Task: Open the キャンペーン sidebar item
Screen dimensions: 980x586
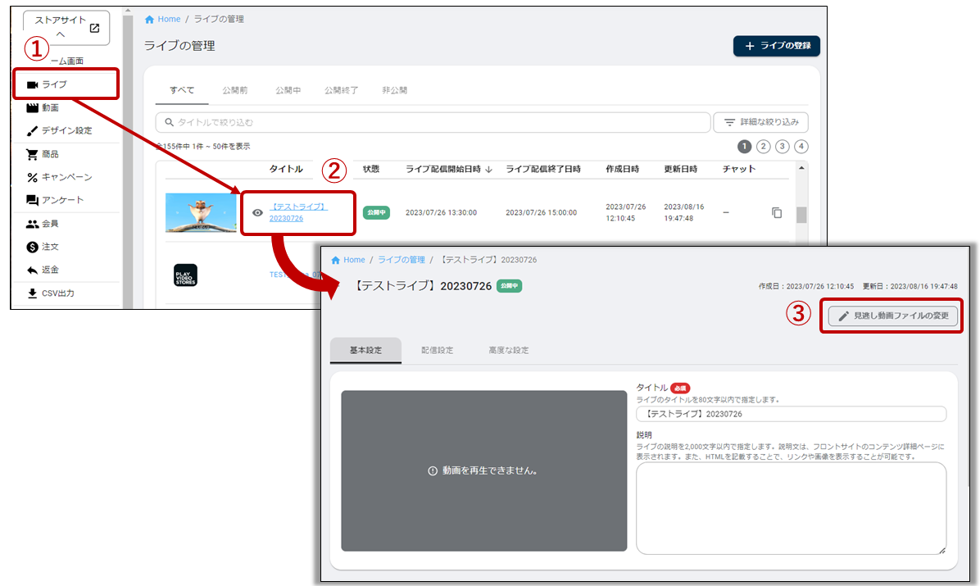Action: [x=66, y=177]
